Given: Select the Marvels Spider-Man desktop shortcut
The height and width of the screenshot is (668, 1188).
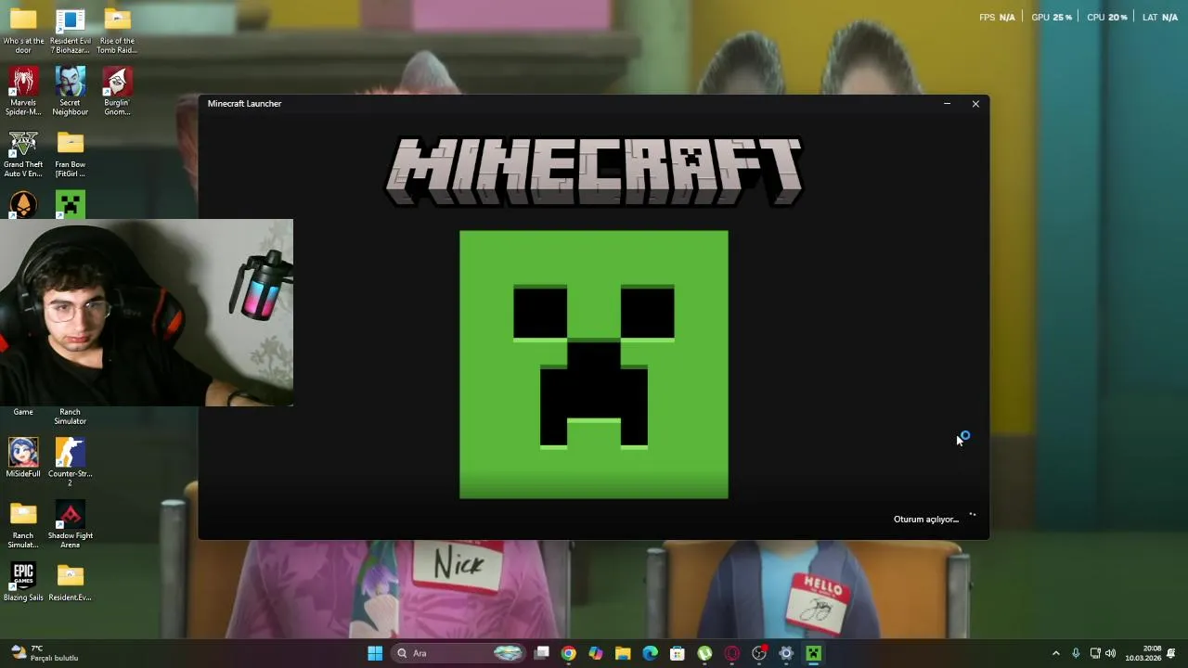Looking at the screenshot, I should click(23, 92).
